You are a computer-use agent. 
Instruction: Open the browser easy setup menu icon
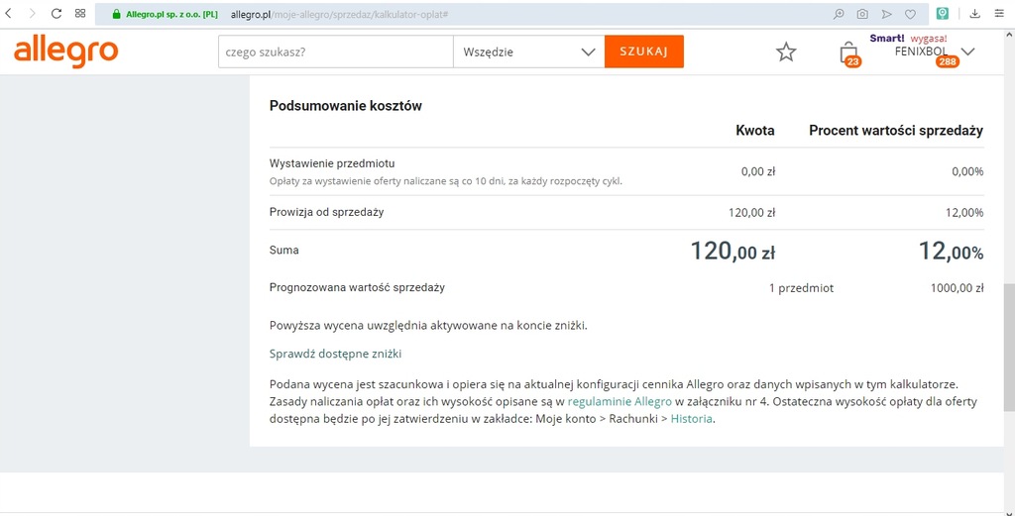[x=998, y=14]
